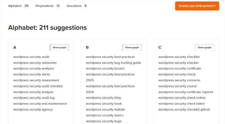Show graph for column C
225x124 pixels.
pos(204,47)
